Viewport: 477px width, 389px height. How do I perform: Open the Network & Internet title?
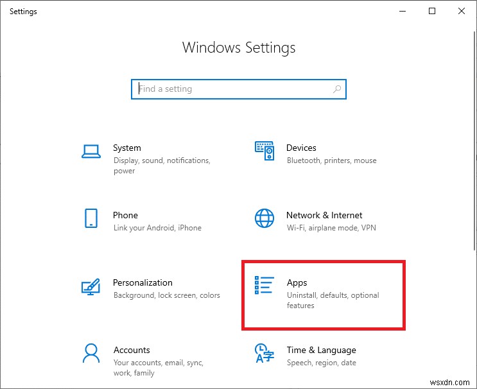[324, 215]
